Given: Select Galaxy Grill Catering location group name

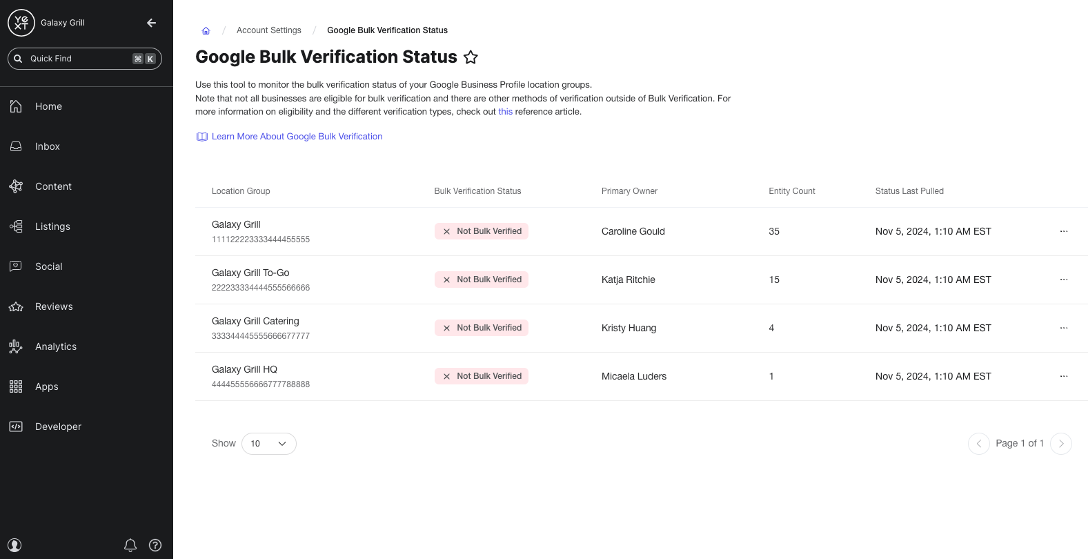Looking at the screenshot, I should tap(255, 321).
